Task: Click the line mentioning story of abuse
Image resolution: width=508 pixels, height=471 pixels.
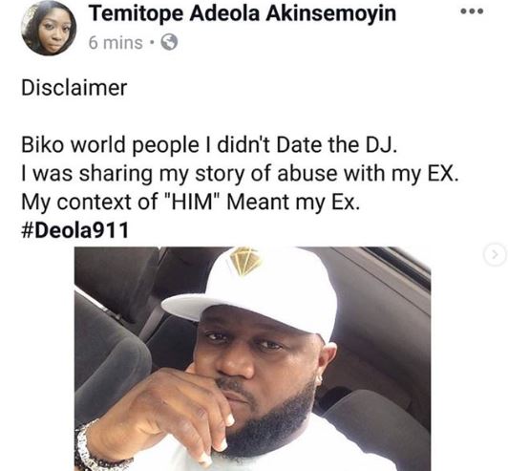Action: [240, 174]
